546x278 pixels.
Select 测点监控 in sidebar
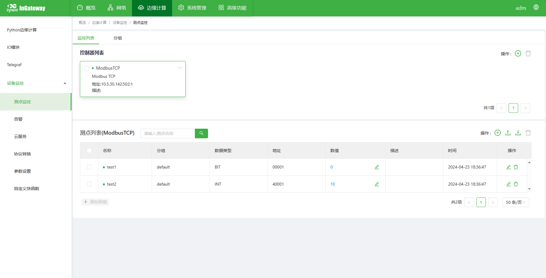[36, 102]
